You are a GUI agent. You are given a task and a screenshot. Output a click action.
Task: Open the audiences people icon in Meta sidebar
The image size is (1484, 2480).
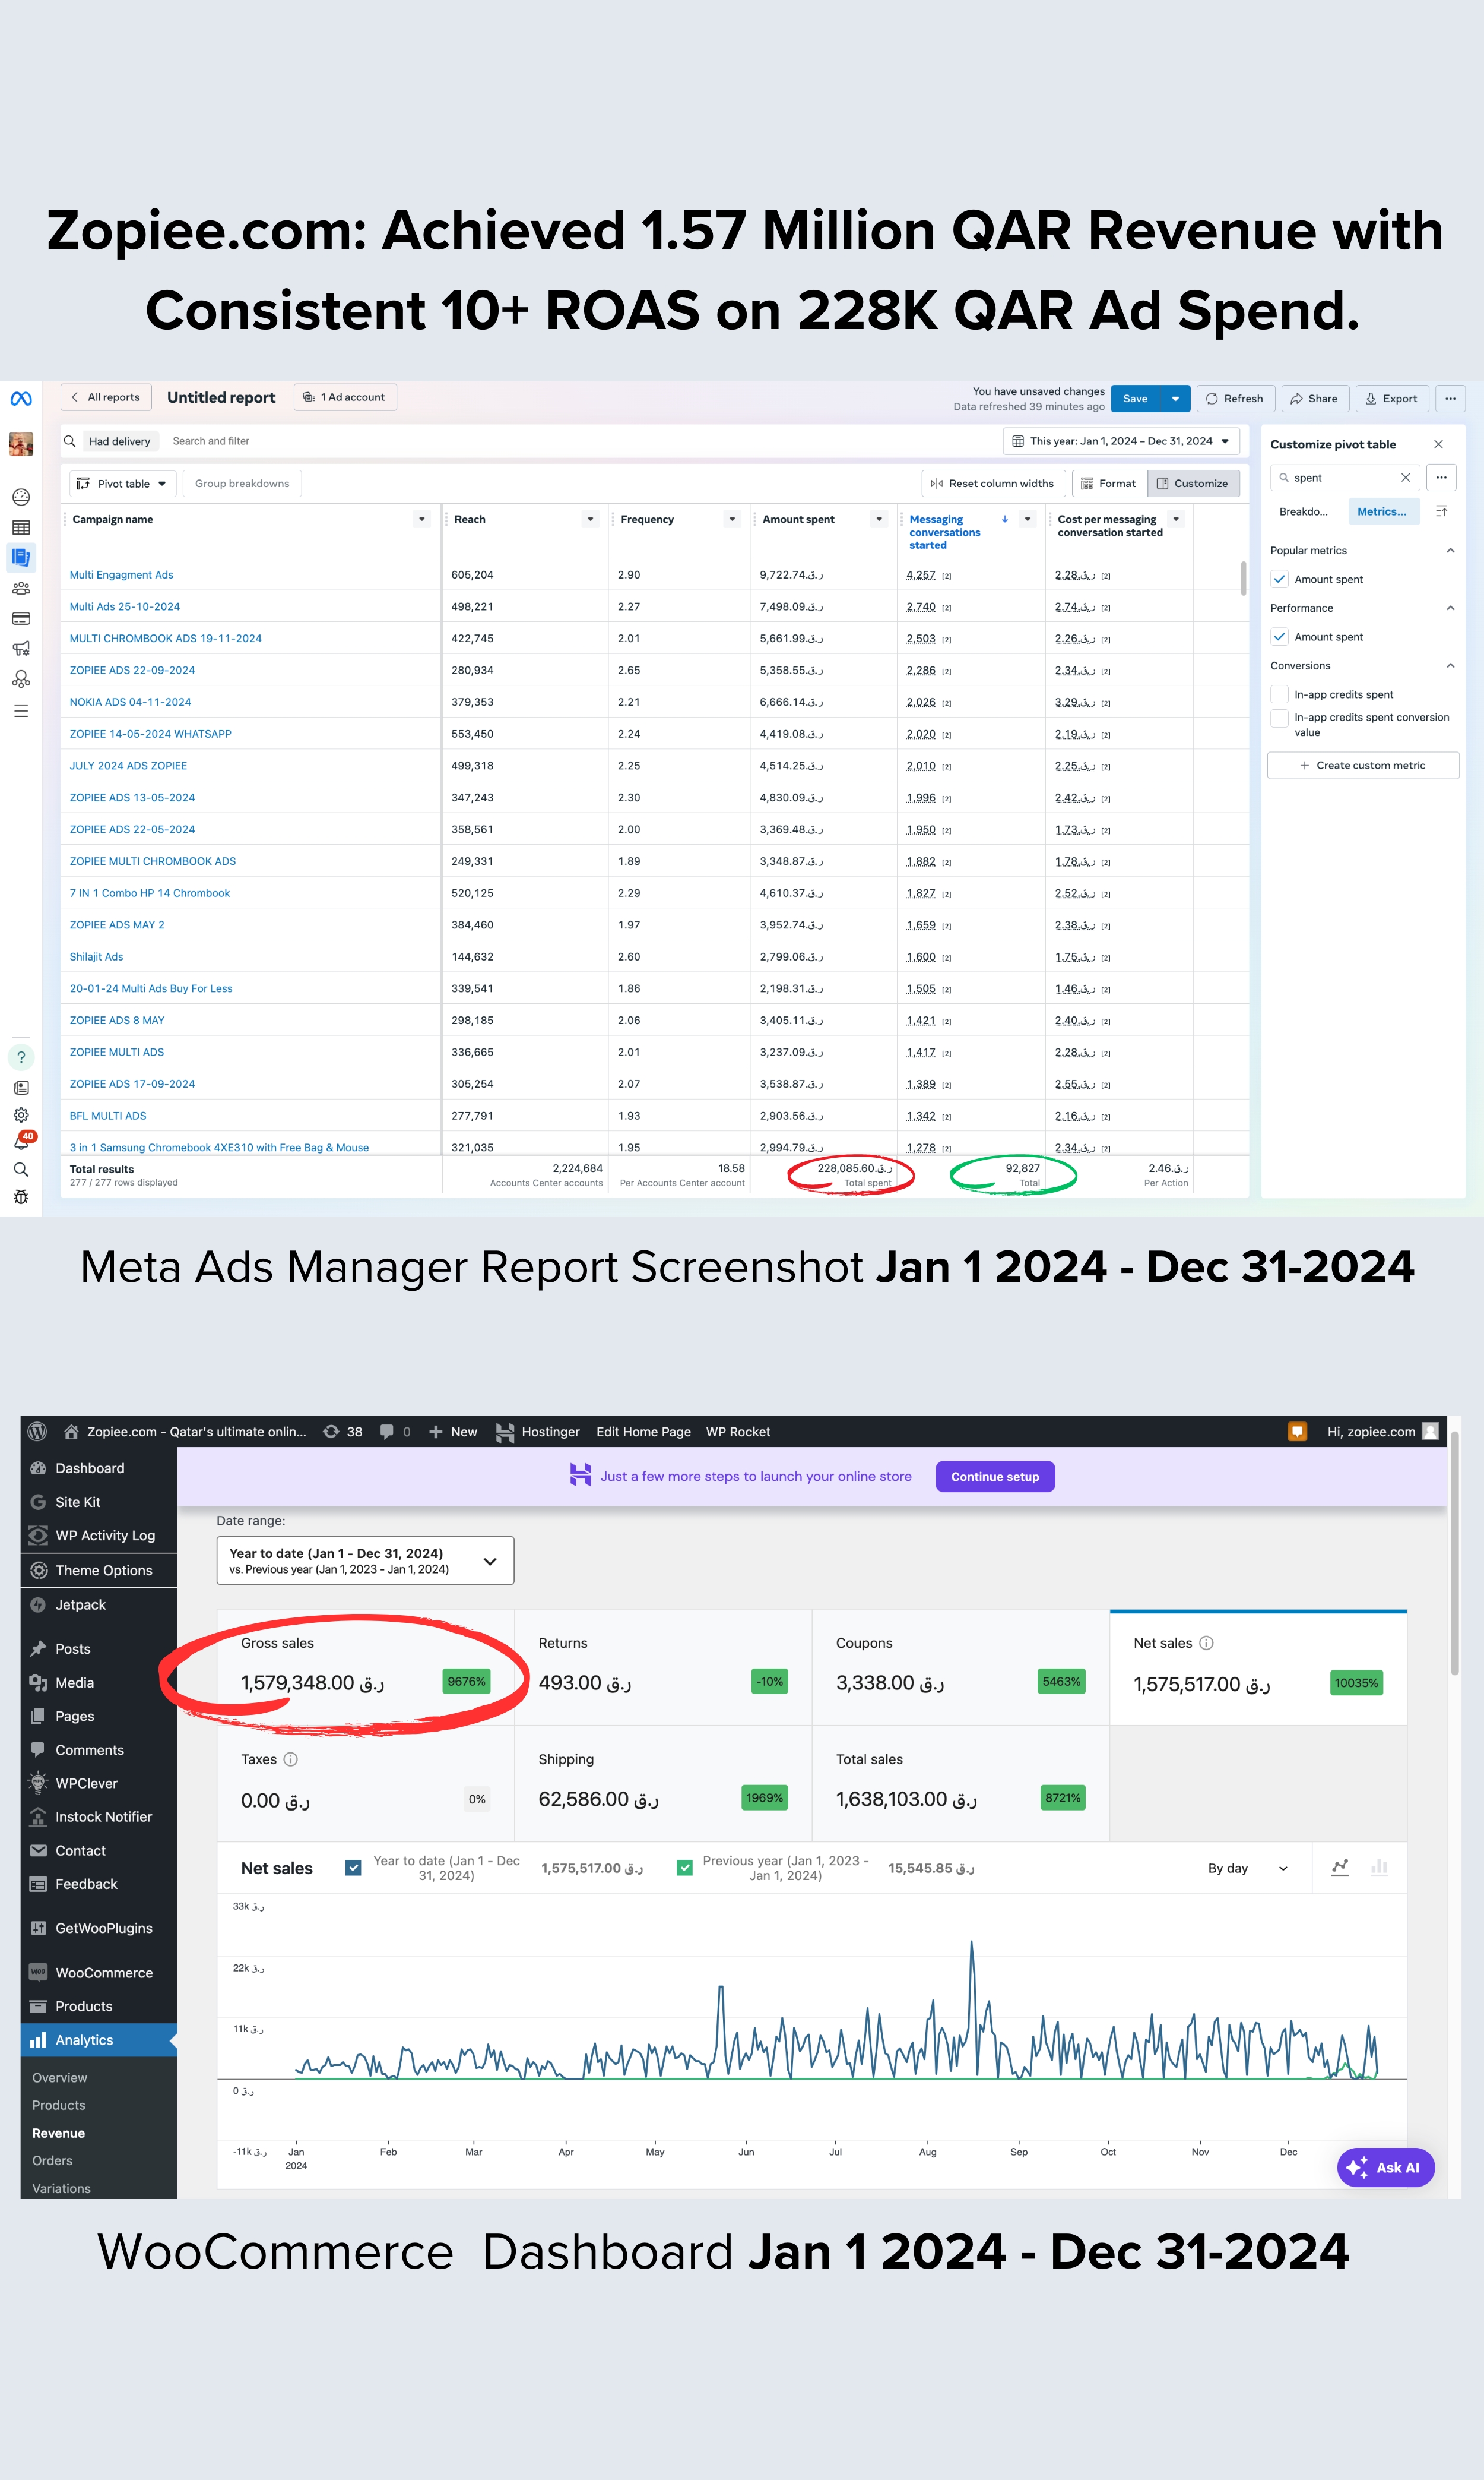tap(21, 588)
